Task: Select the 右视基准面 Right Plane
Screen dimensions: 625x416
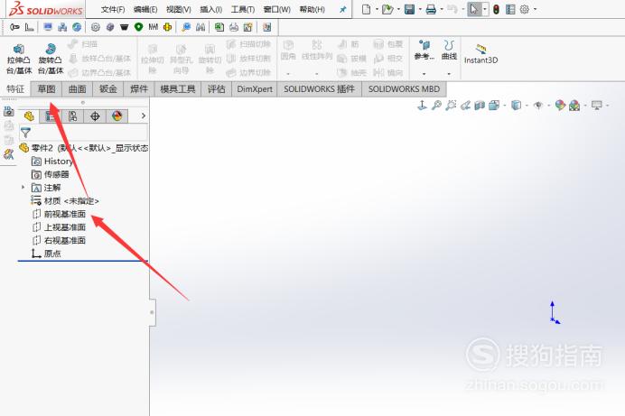Action: pyautogui.click(x=59, y=240)
